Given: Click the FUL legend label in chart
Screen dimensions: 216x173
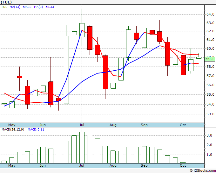Looking at the screenshot, I should (4, 7).
